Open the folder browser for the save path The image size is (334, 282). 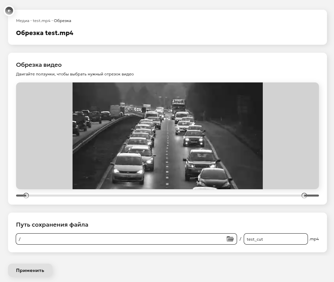tap(231, 239)
